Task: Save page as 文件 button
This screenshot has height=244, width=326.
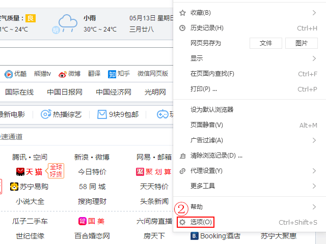Action: click(x=266, y=43)
